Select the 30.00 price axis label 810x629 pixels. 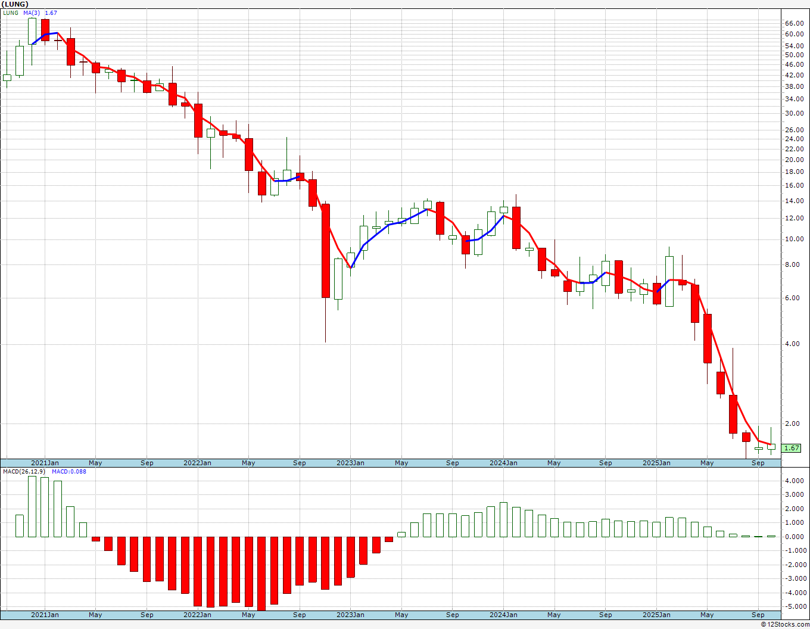794,113
